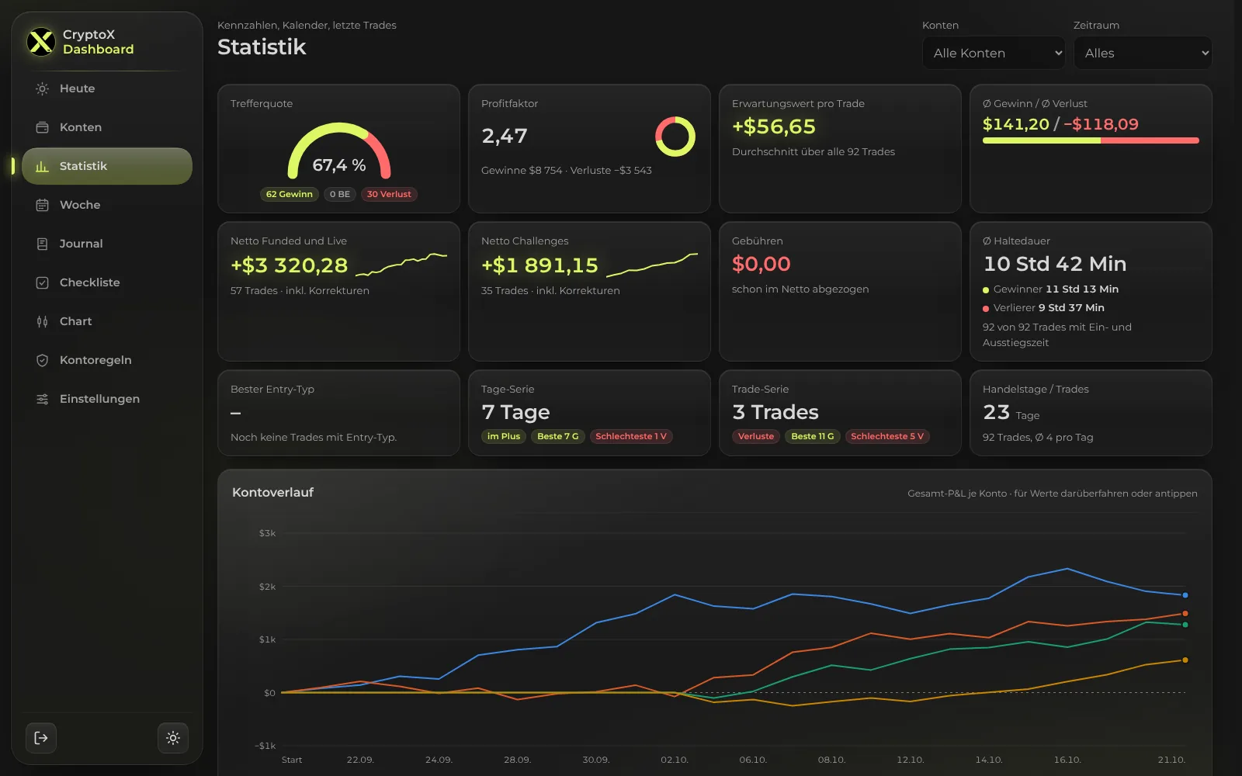
Task: Click the checkbox icon beside Checkliste
Action: 43,282
